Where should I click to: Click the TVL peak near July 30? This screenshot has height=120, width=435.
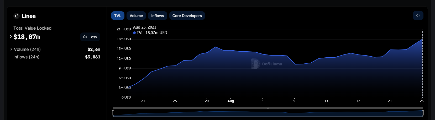[x=215, y=47]
